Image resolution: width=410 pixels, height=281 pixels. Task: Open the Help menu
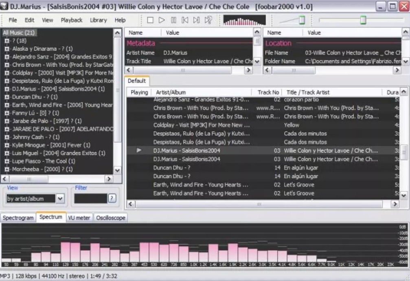120,20
